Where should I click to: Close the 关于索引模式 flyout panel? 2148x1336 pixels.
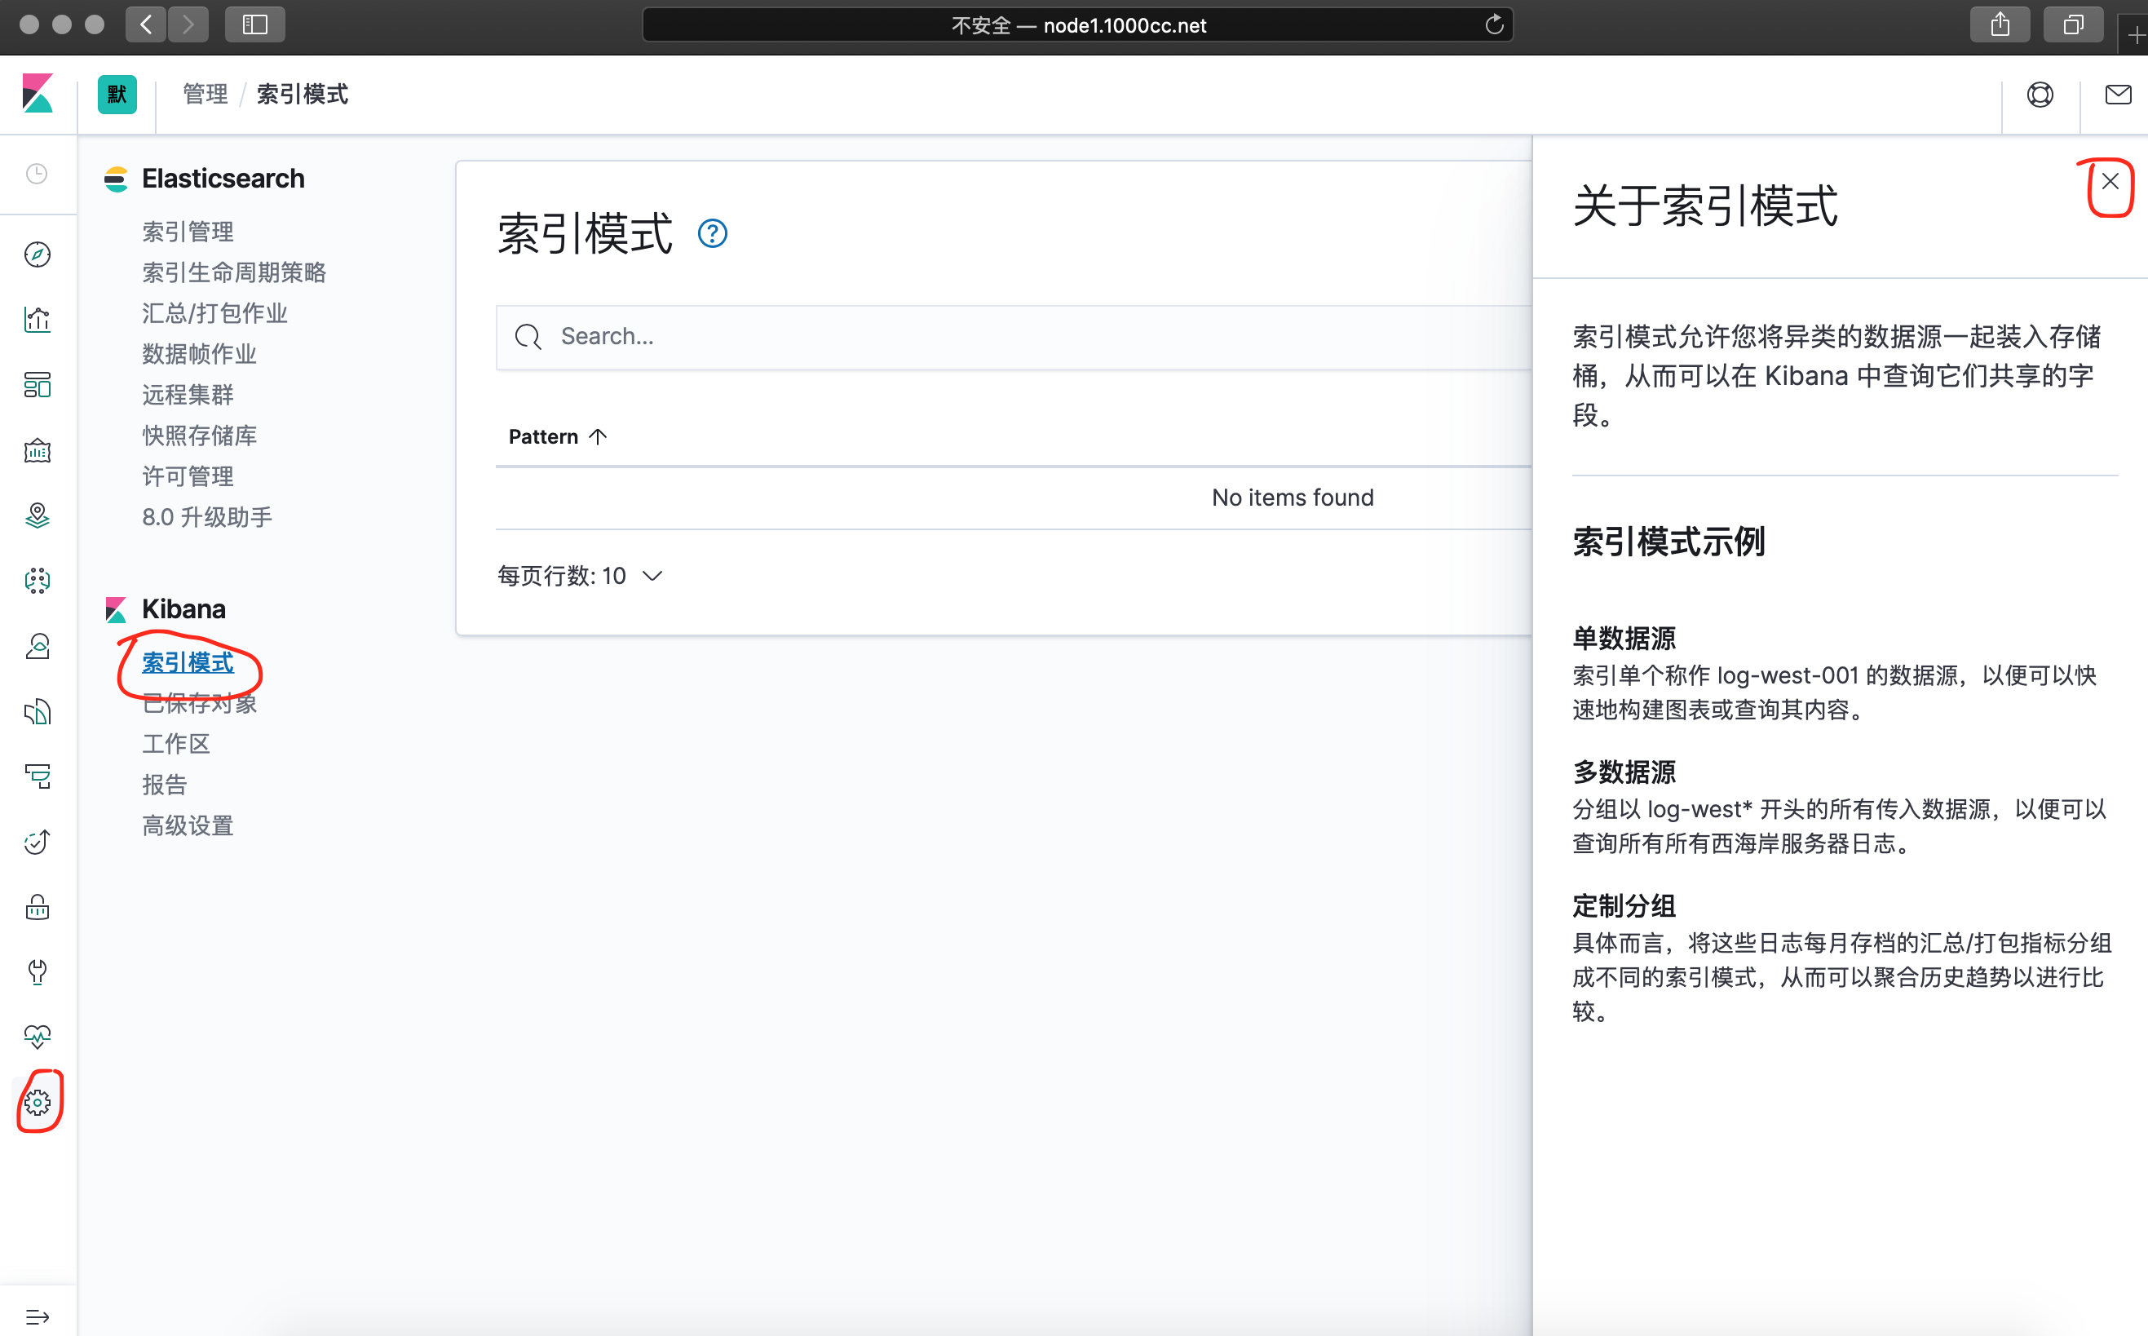coord(2110,182)
